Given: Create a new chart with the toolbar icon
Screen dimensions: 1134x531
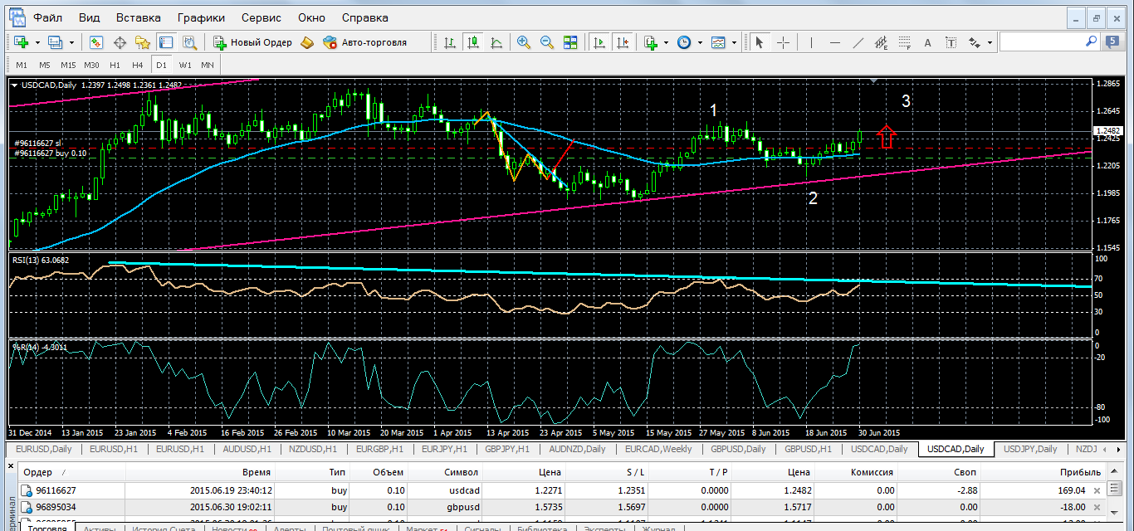Looking at the screenshot, I should tap(21, 42).
